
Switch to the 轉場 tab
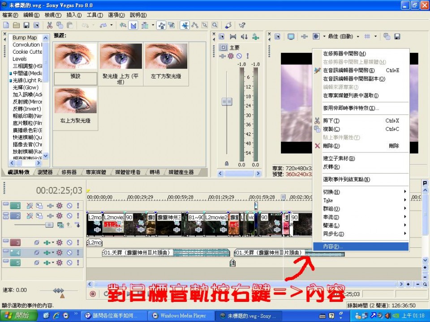(x=155, y=172)
